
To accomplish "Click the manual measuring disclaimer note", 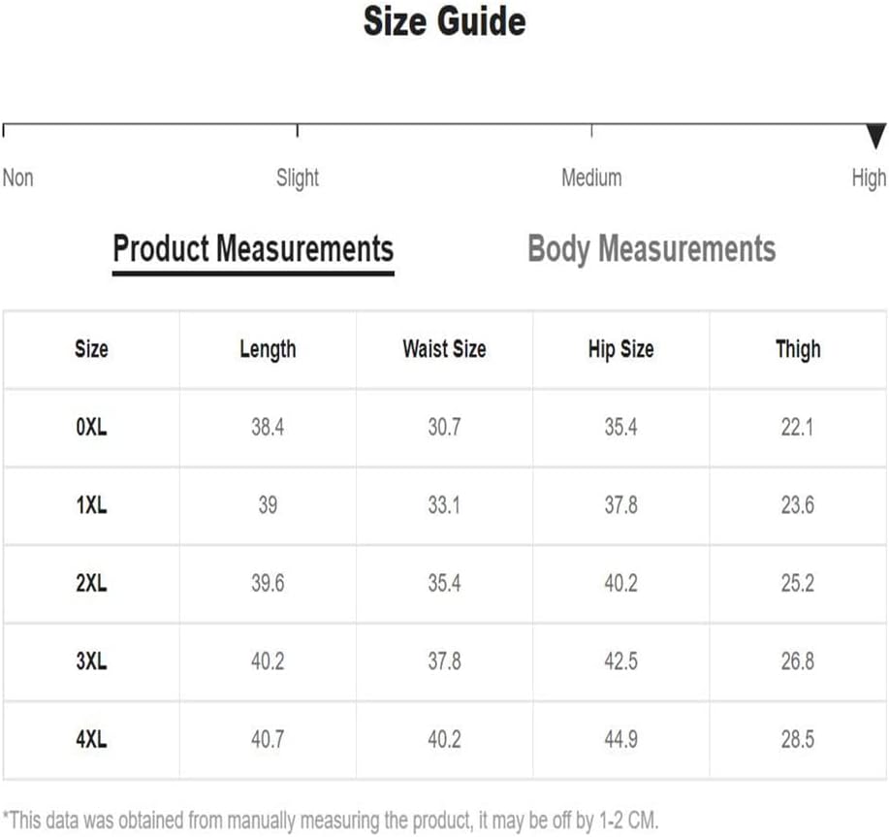I will tap(331, 821).
